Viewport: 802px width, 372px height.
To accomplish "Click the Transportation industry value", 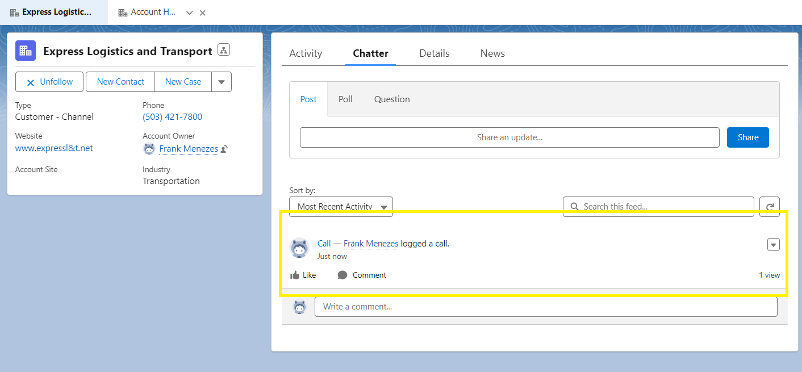I will [x=171, y=181].
